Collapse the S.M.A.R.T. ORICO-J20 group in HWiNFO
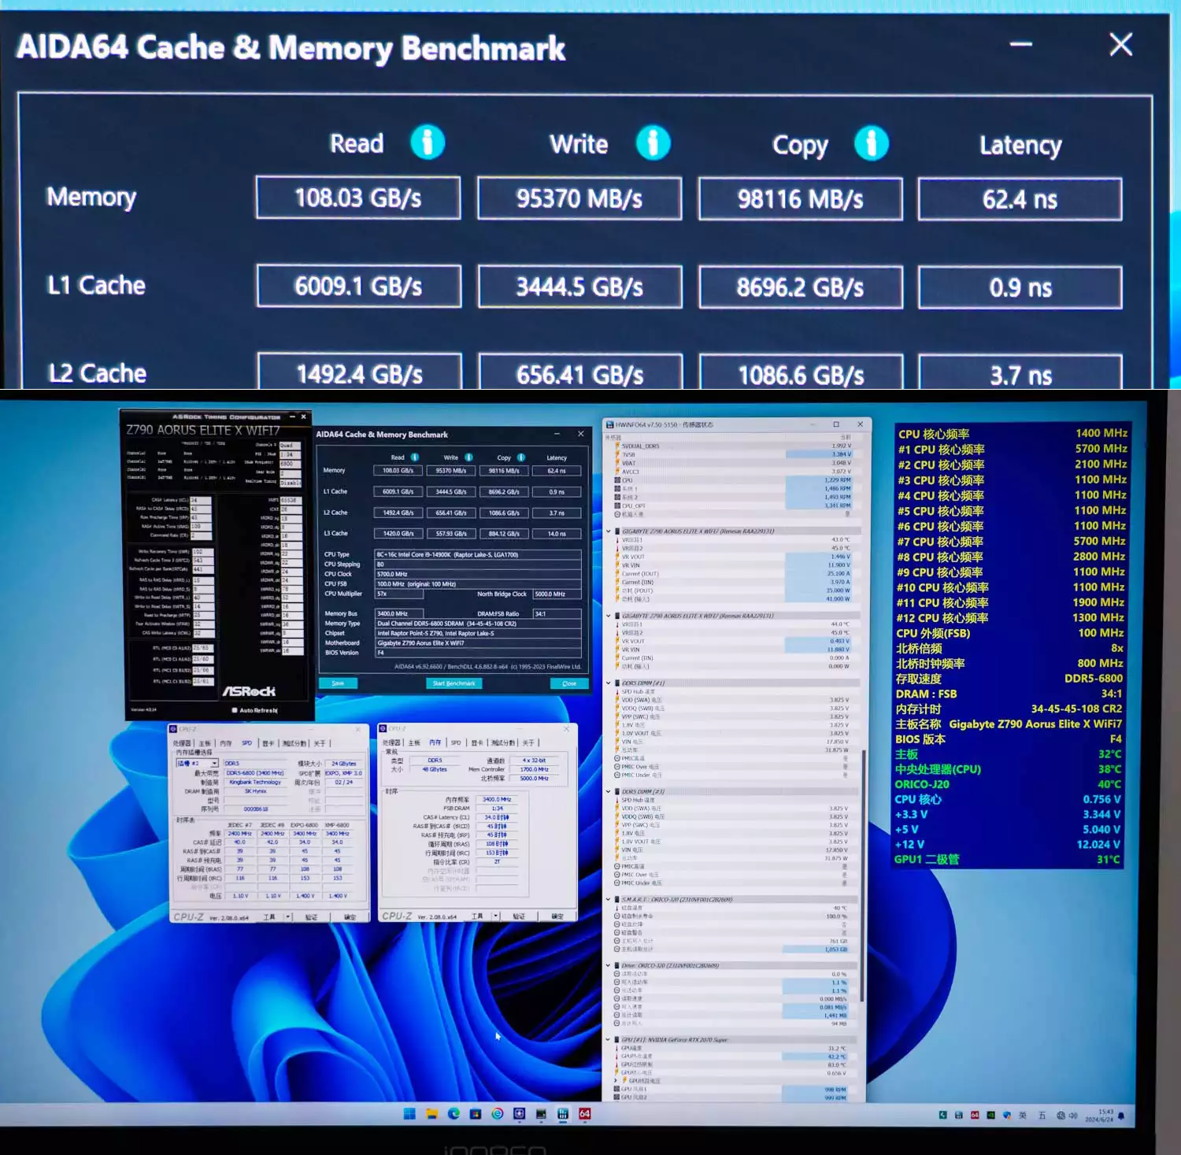The image size is (1181, 1155). 608,899
